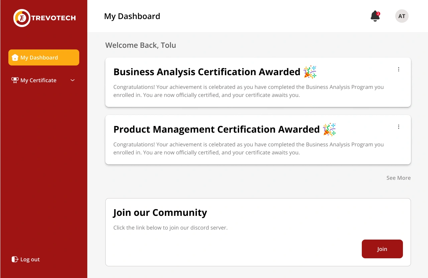
Task: Expand the My Certificate chevron
Action: click(73, 80)
